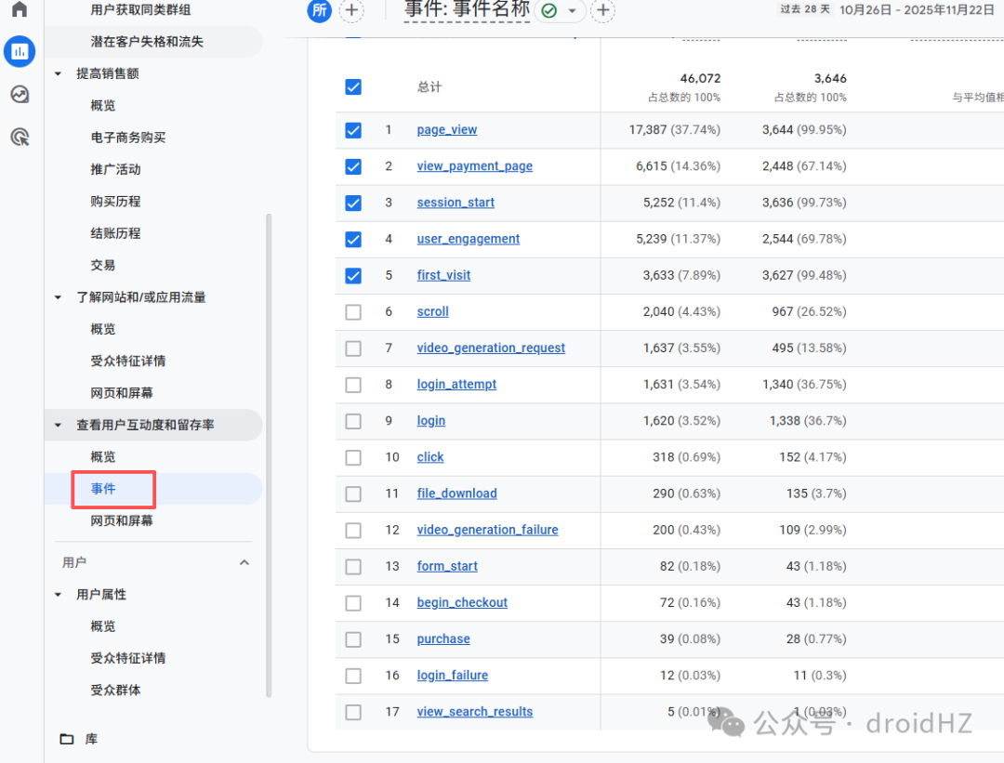
Task: Open the session_start event link
Action: click(x=456, y=203)
